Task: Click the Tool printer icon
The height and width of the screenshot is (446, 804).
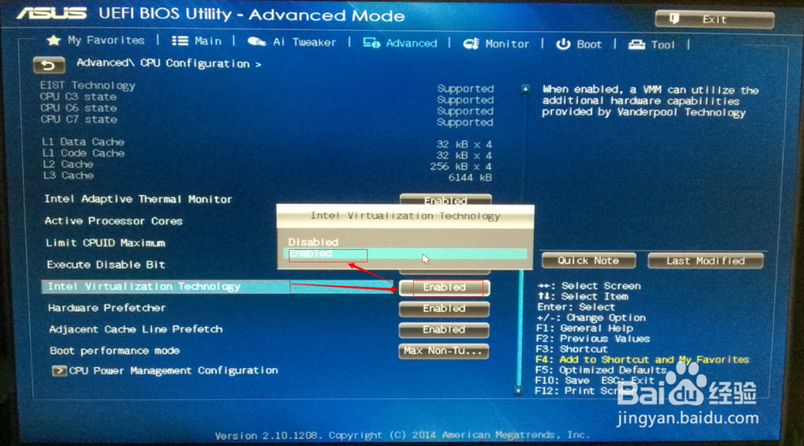Action: tap(637, 45)
